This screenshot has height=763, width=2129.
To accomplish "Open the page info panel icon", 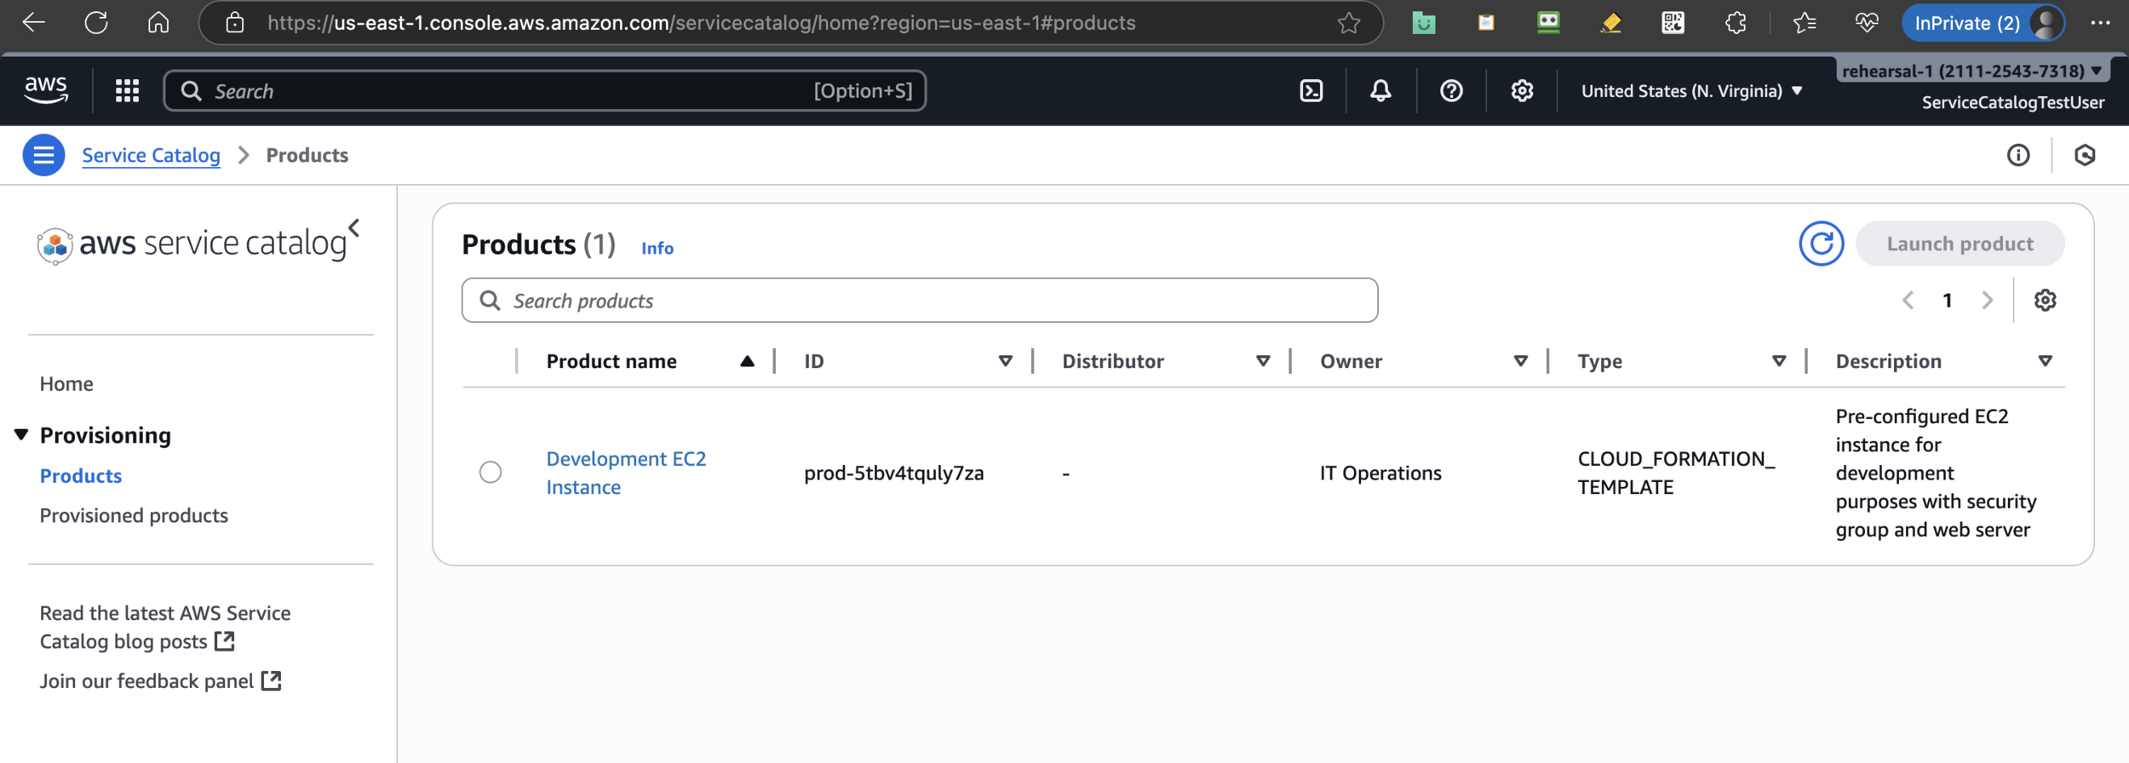I will [x=2017, y=155].
